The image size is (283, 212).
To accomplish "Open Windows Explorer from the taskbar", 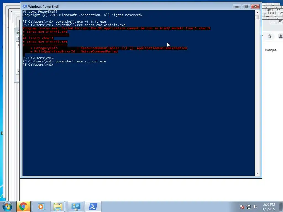I will [x=58, y=206].
